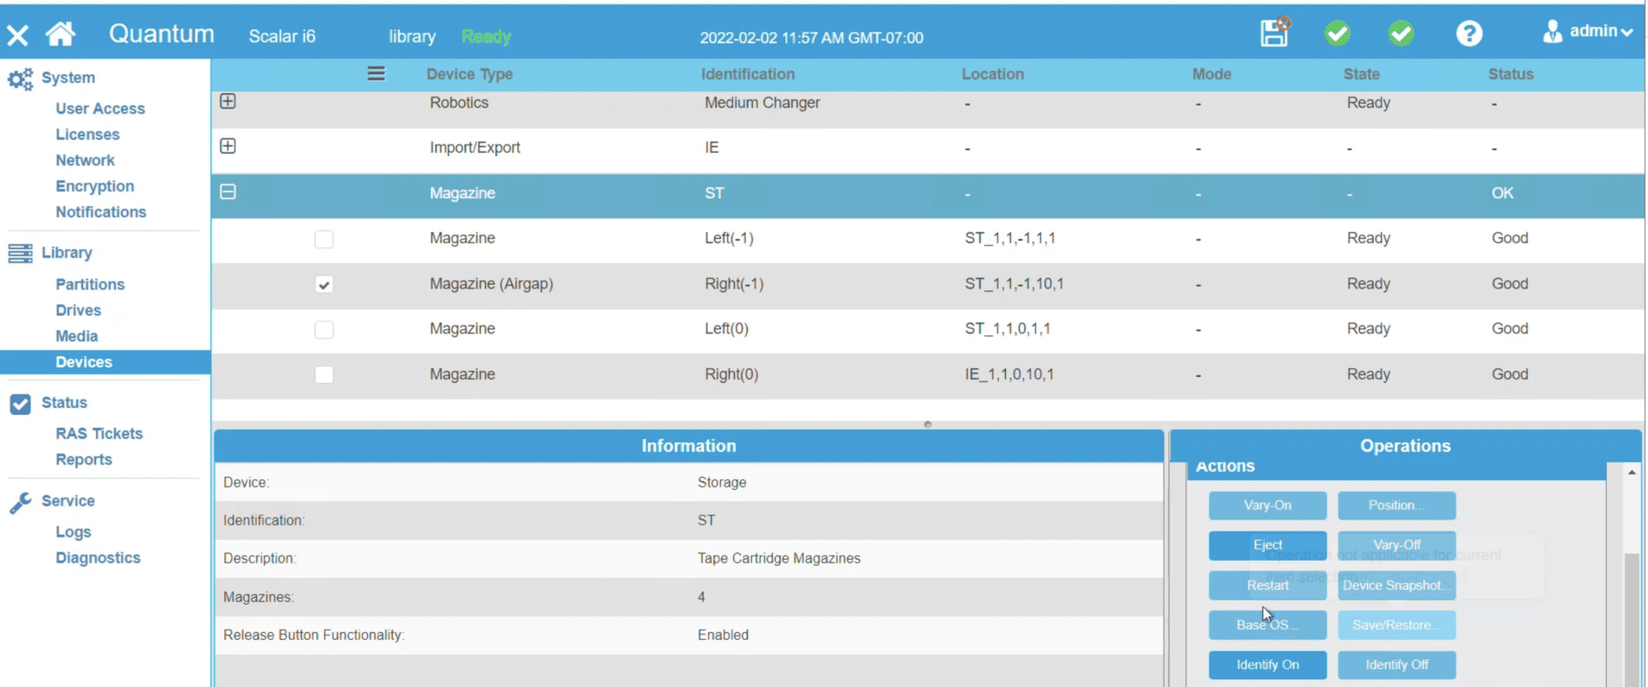Click the Status checkbox icon in sidebar

pyautogui.click(x=21, y=404)
